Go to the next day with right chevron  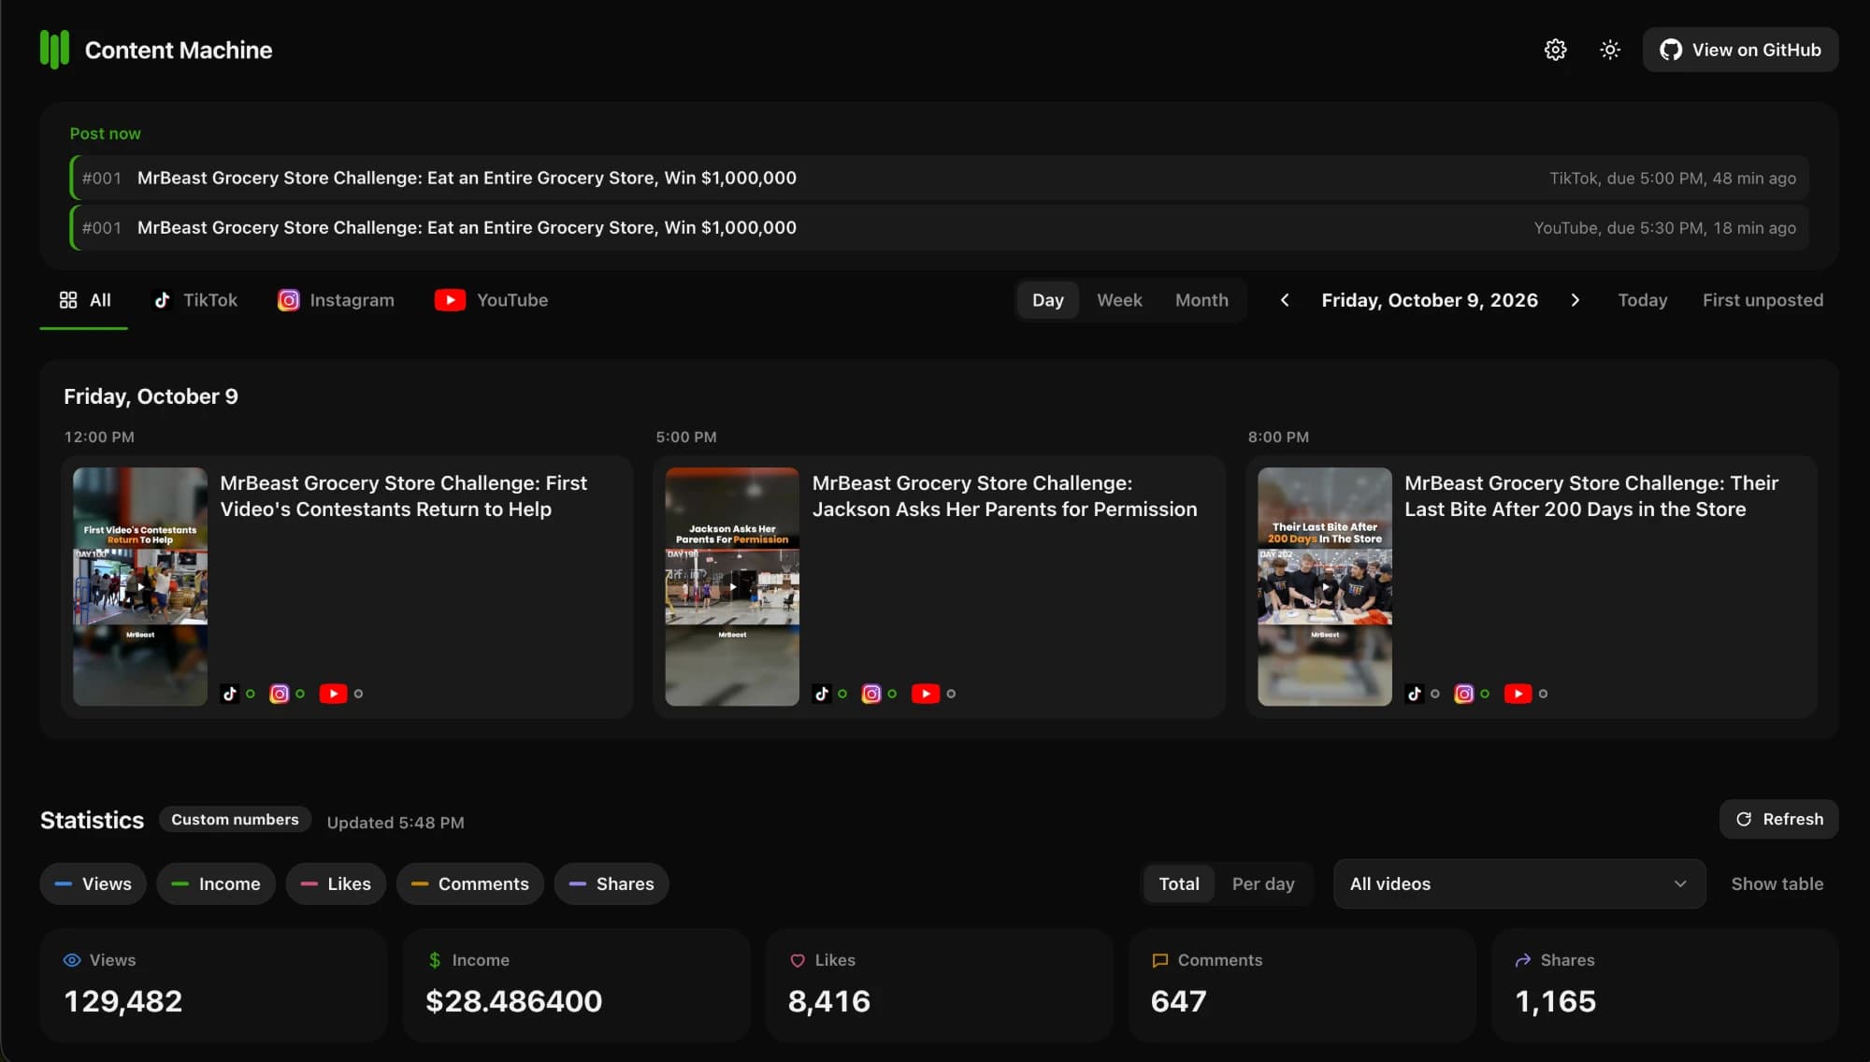tap(1575, 300)
